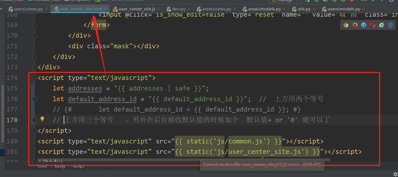This screenshot has height=177, width=398.
Task: Close the urls.py tab
Action: 314,9
